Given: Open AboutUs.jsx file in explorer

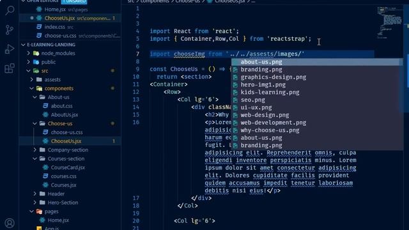Looking at the screenshot, I should point(70,115).
